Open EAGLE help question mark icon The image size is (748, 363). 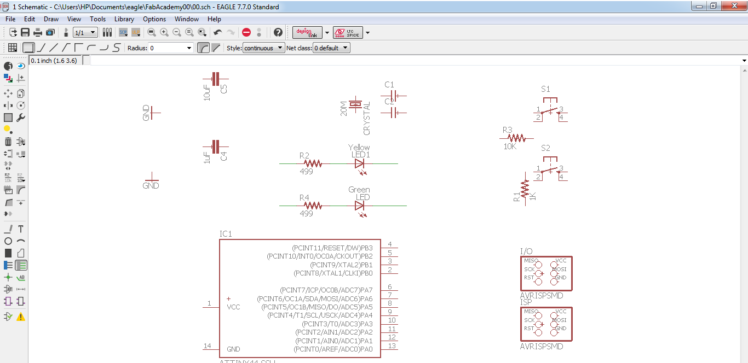point(278,32)
